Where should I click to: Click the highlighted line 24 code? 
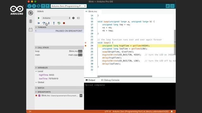[126, 46]
